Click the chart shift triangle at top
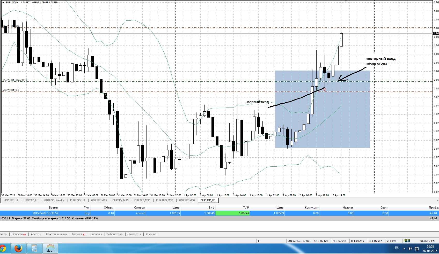 click(x=346, y=1)
